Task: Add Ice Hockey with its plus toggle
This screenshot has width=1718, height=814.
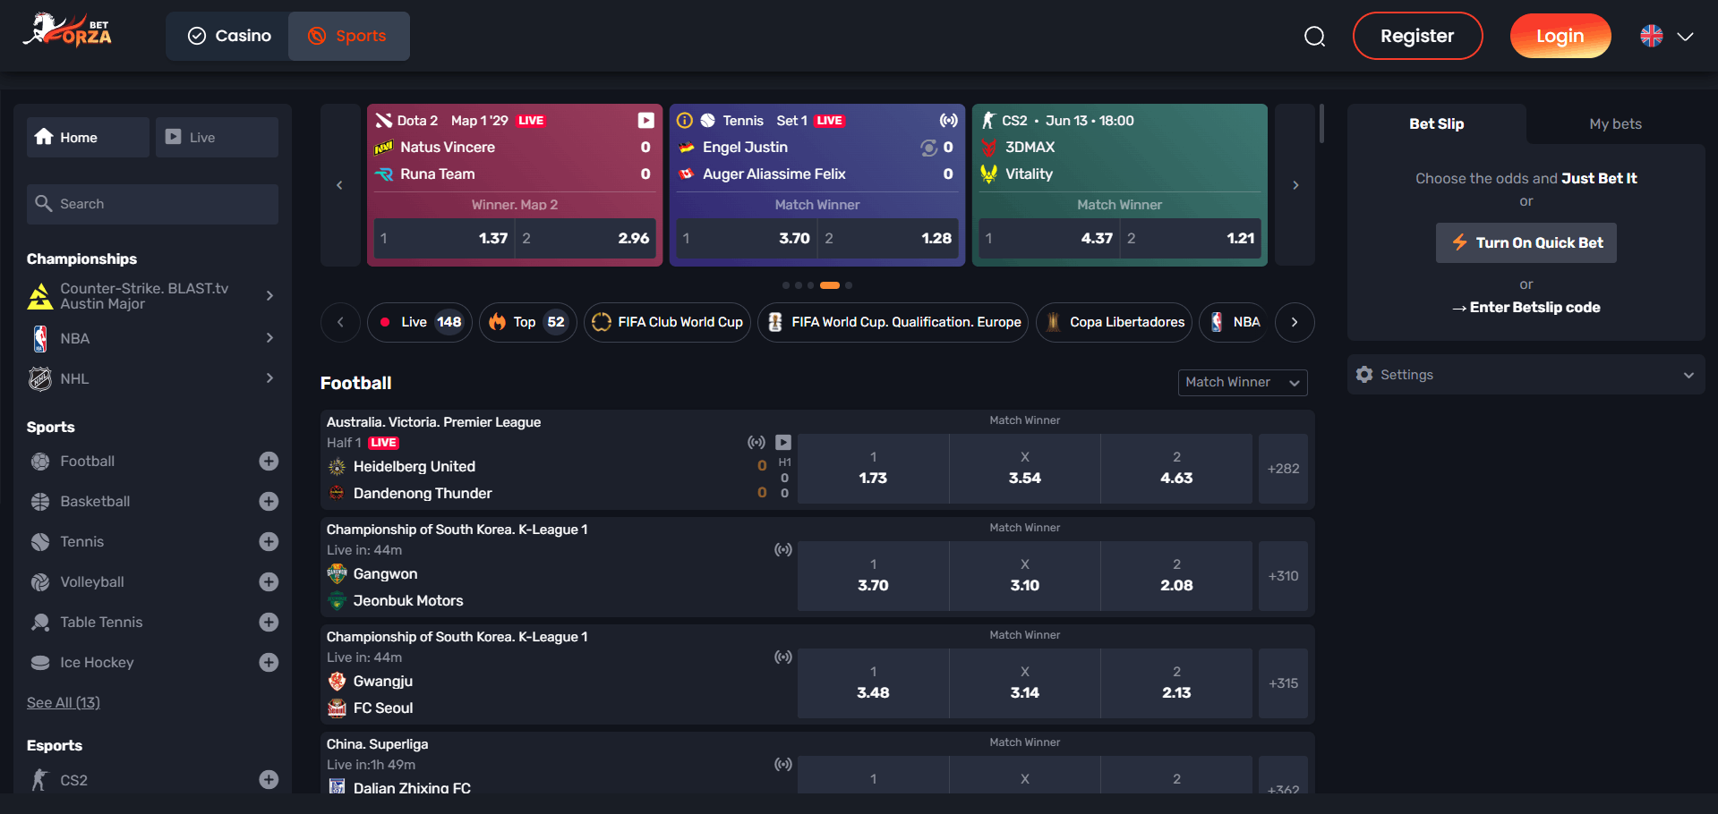Action: pos(269,662)
